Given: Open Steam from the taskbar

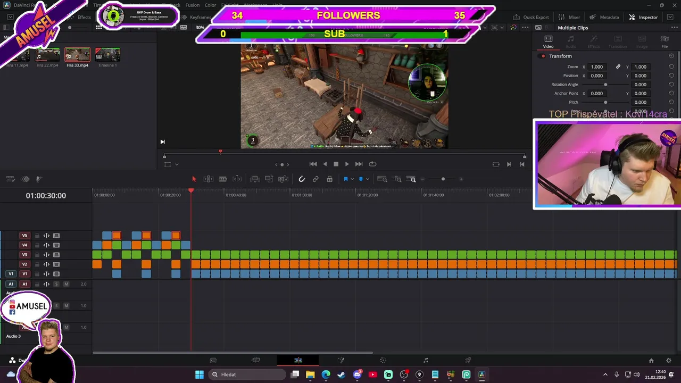Looking at the screenshot, I should (341, 374).
